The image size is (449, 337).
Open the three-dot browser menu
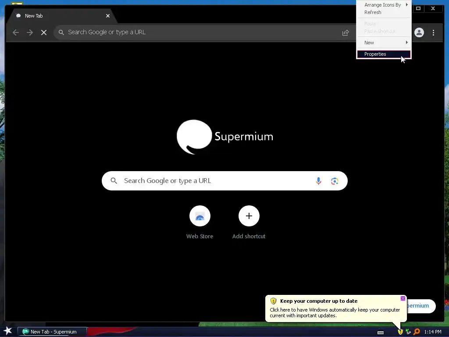[433, 32]
